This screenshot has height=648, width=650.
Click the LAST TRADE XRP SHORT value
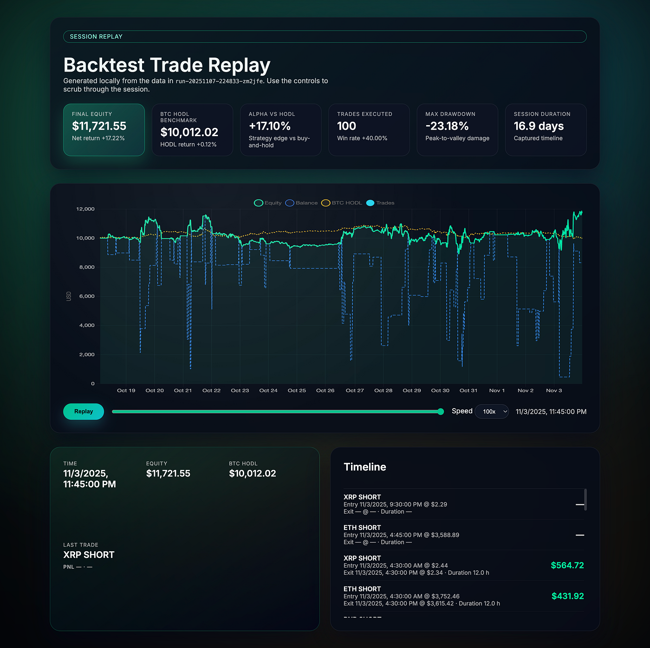click(x=89, y=555)
